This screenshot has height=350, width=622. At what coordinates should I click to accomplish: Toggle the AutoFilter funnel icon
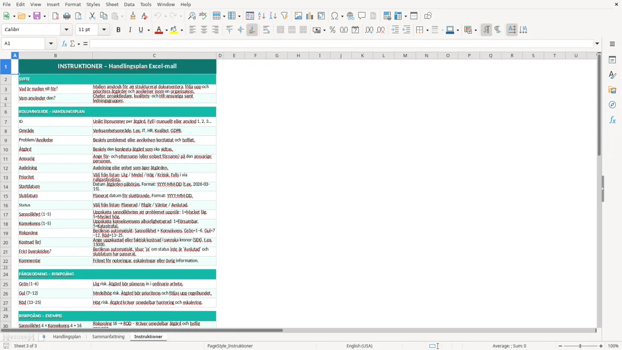(285, 16)
